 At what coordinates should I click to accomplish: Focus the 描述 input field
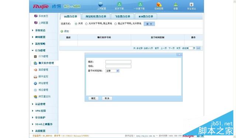pyautogui.click(x=118, y=62)
